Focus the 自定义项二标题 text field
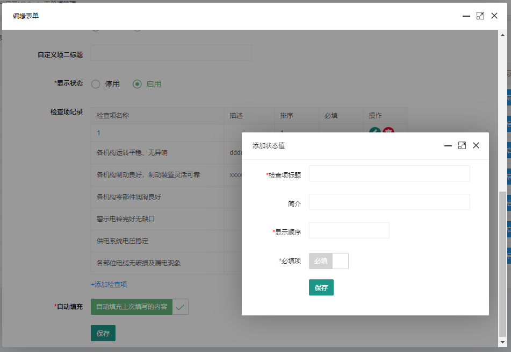The width and height of the screenshot is (511, 352). click(171, 53)
